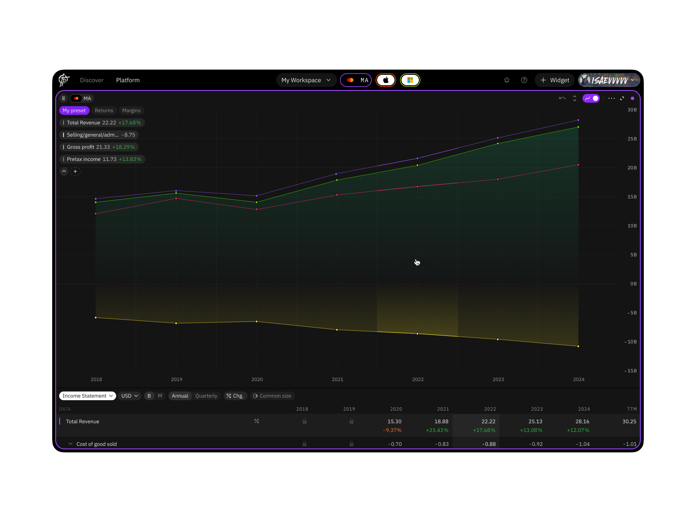Open the Income Statement dropdown
This screenshot has width=696, height=522.
click(x=87, y=396)
